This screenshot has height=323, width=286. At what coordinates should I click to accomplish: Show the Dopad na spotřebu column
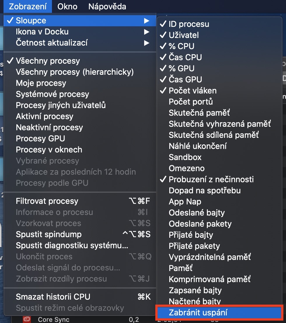[x=205, y=190]
